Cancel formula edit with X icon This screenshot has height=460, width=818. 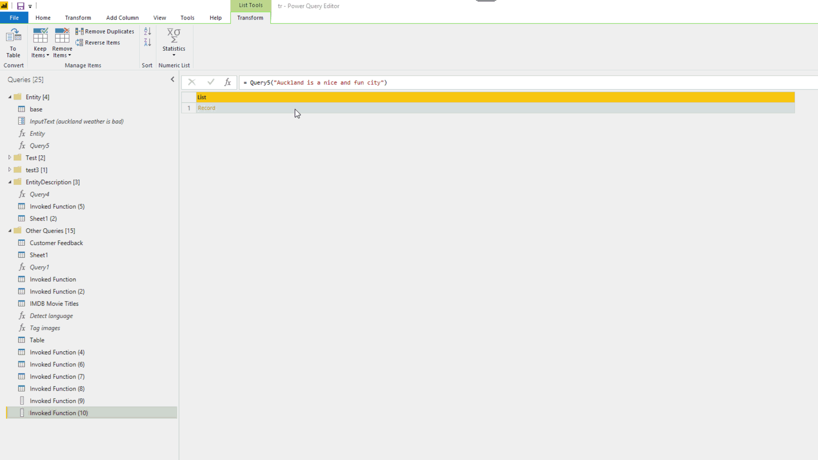192,82
